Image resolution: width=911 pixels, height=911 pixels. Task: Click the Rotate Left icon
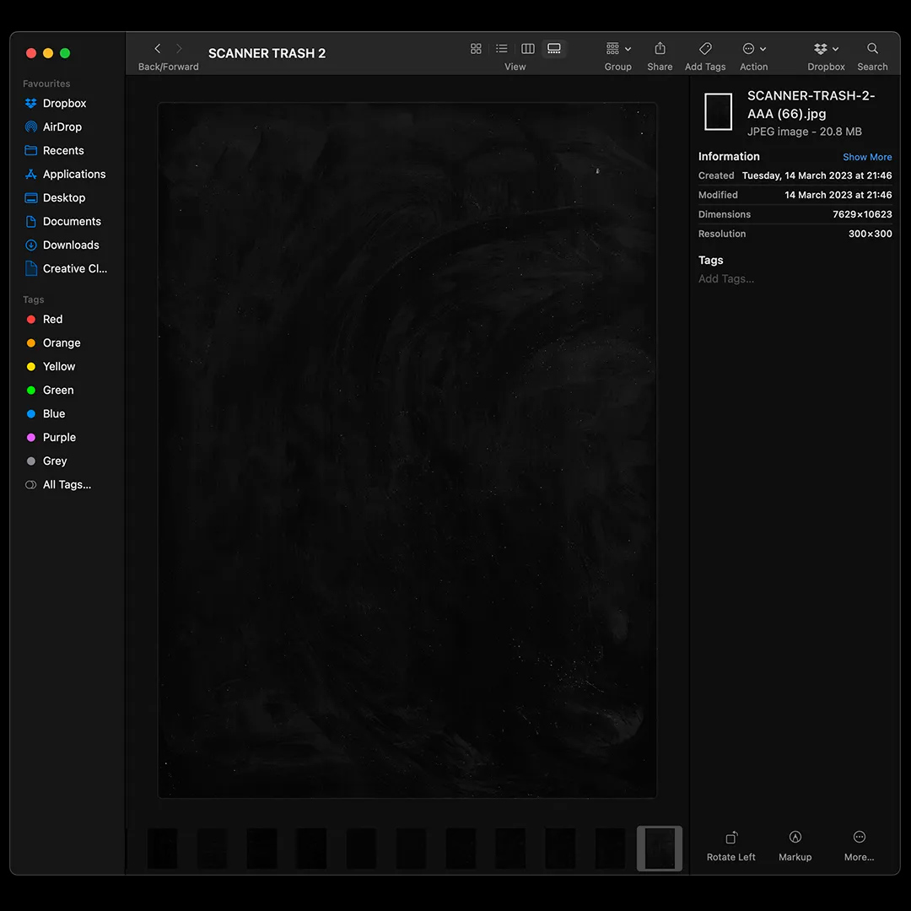click(x=731, y=838)
